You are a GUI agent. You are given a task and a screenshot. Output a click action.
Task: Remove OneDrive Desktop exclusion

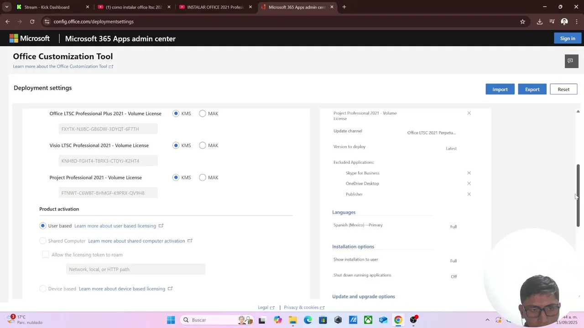click(x=469, y=184)
